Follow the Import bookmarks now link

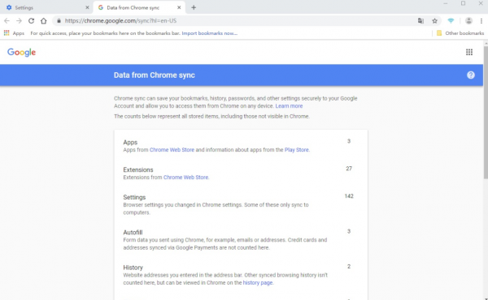tap(210, 33)
